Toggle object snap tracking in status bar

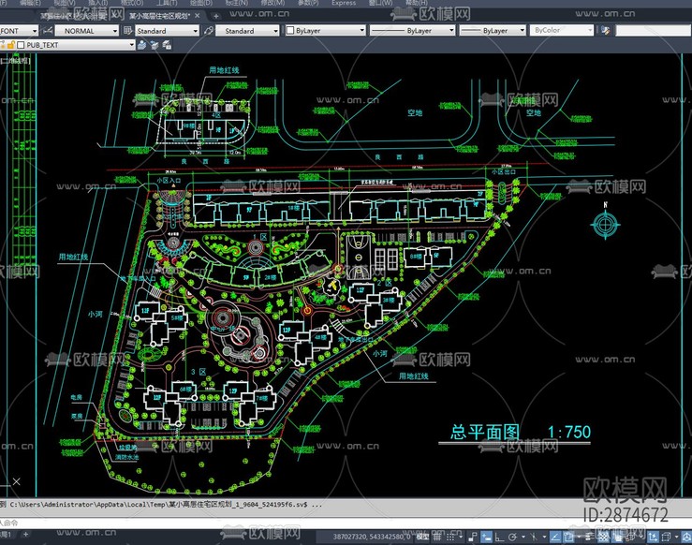555,537
